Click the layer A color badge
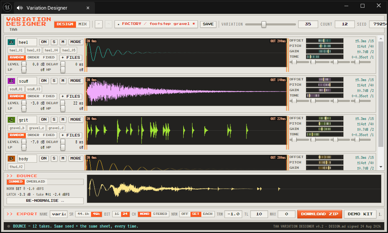Image resolution: width=388 pixels, height=233 pixels. (12, 42)
